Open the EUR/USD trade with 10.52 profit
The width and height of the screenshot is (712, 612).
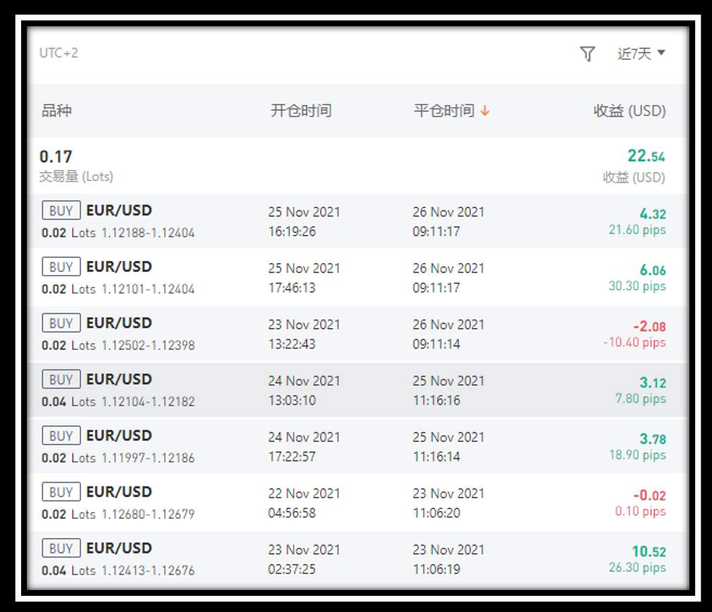click(x=357, y=559)
